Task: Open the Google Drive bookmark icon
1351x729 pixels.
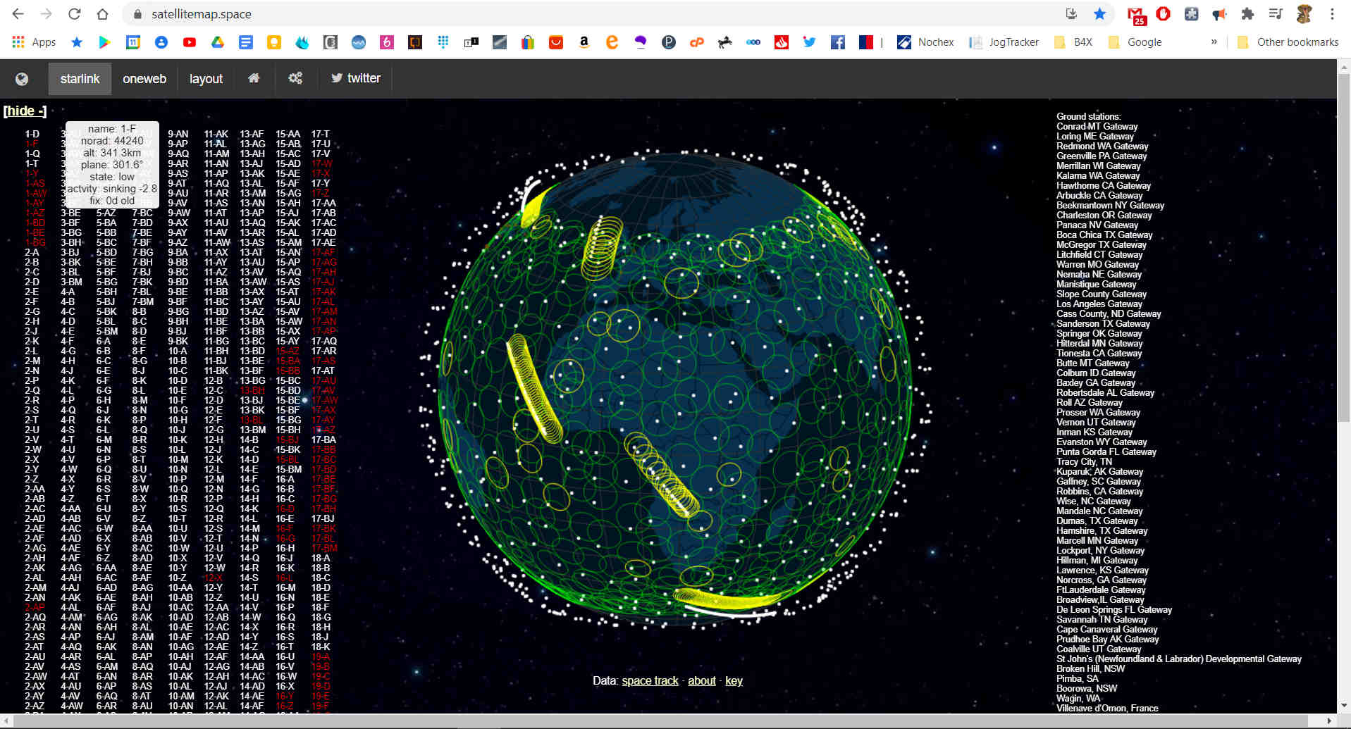Action: [x=218, y=42]
